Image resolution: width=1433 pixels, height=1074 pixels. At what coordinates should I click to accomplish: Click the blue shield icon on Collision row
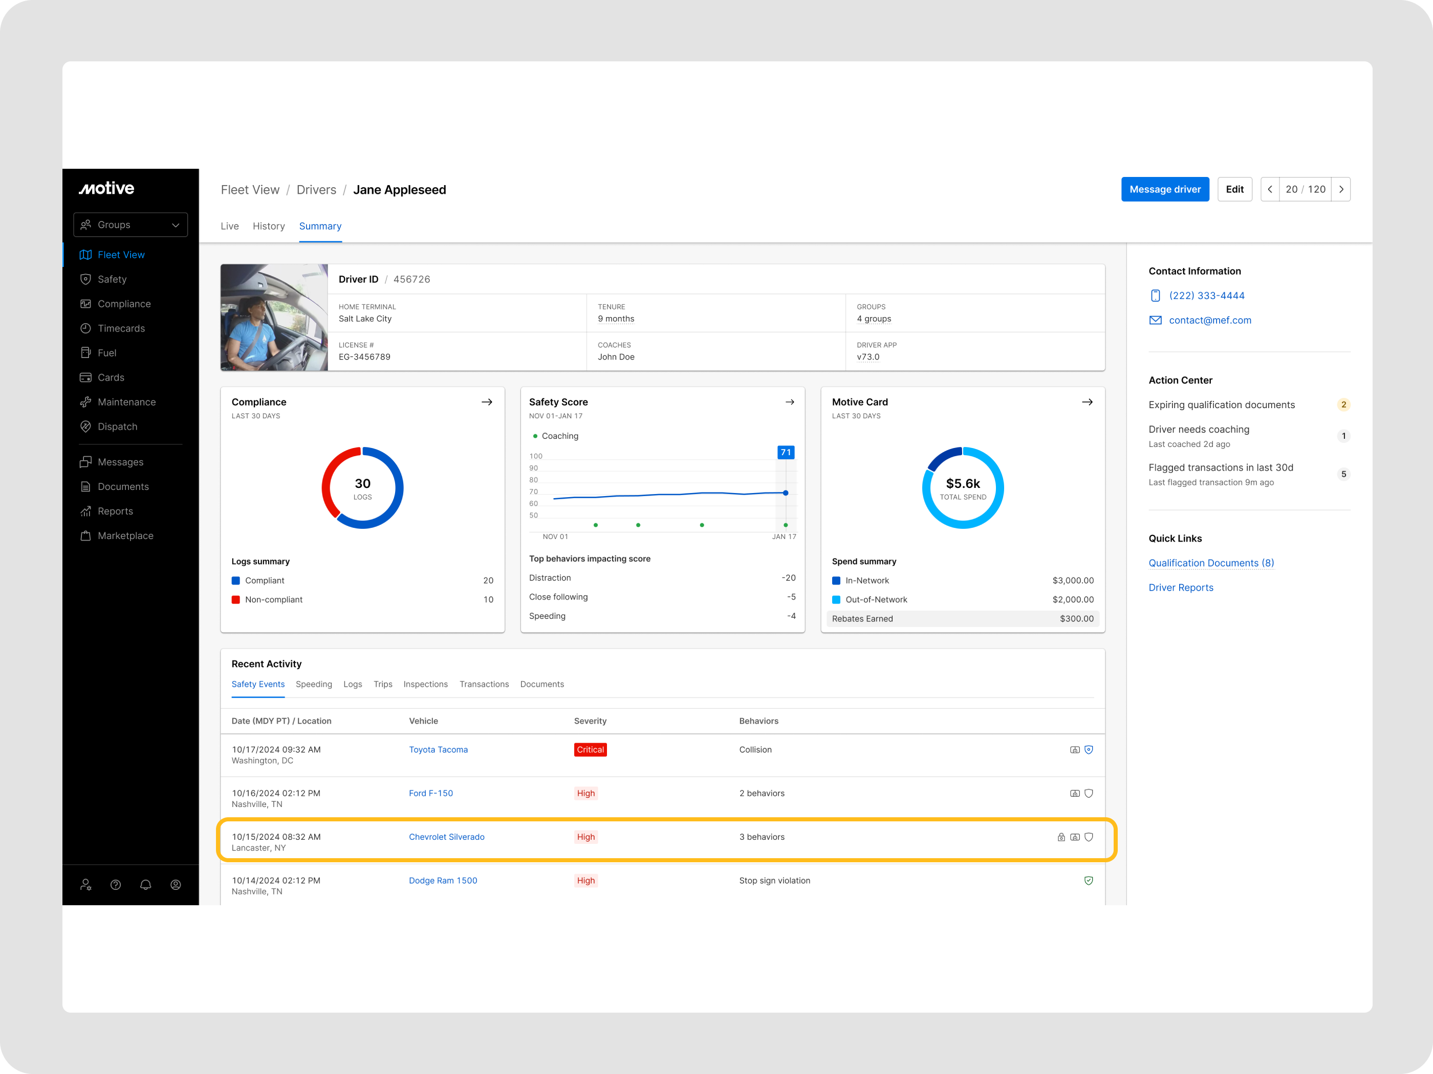point(1089,750)
